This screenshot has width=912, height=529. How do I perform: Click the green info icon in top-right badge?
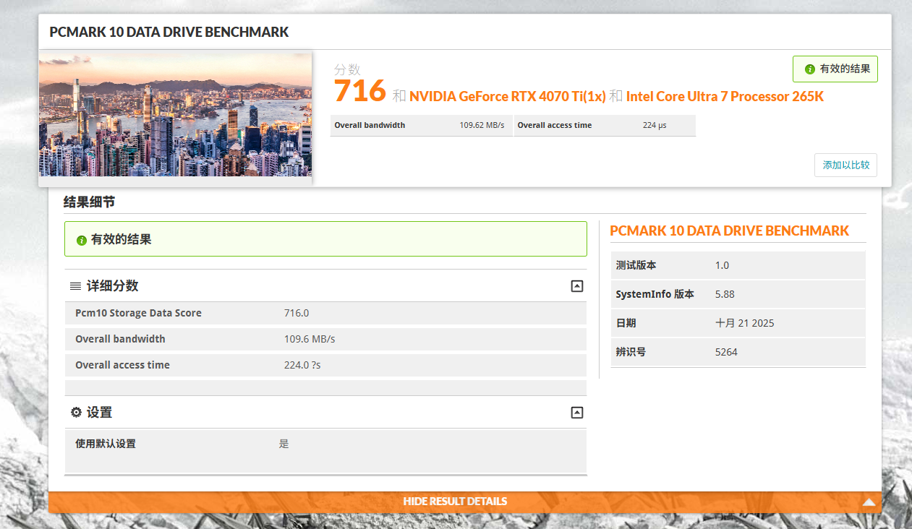(810, 69)
